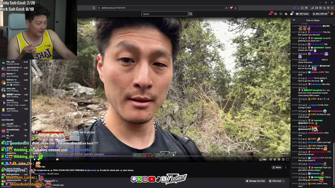Open Method channel in sidebar
335x188 pixels.
[15, 82]
